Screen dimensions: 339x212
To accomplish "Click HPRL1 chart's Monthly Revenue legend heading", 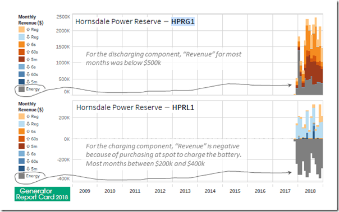I will (31, 107).
